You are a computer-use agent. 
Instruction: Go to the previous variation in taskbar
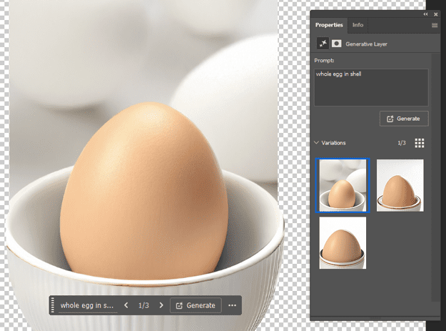[x=126, y=305]
